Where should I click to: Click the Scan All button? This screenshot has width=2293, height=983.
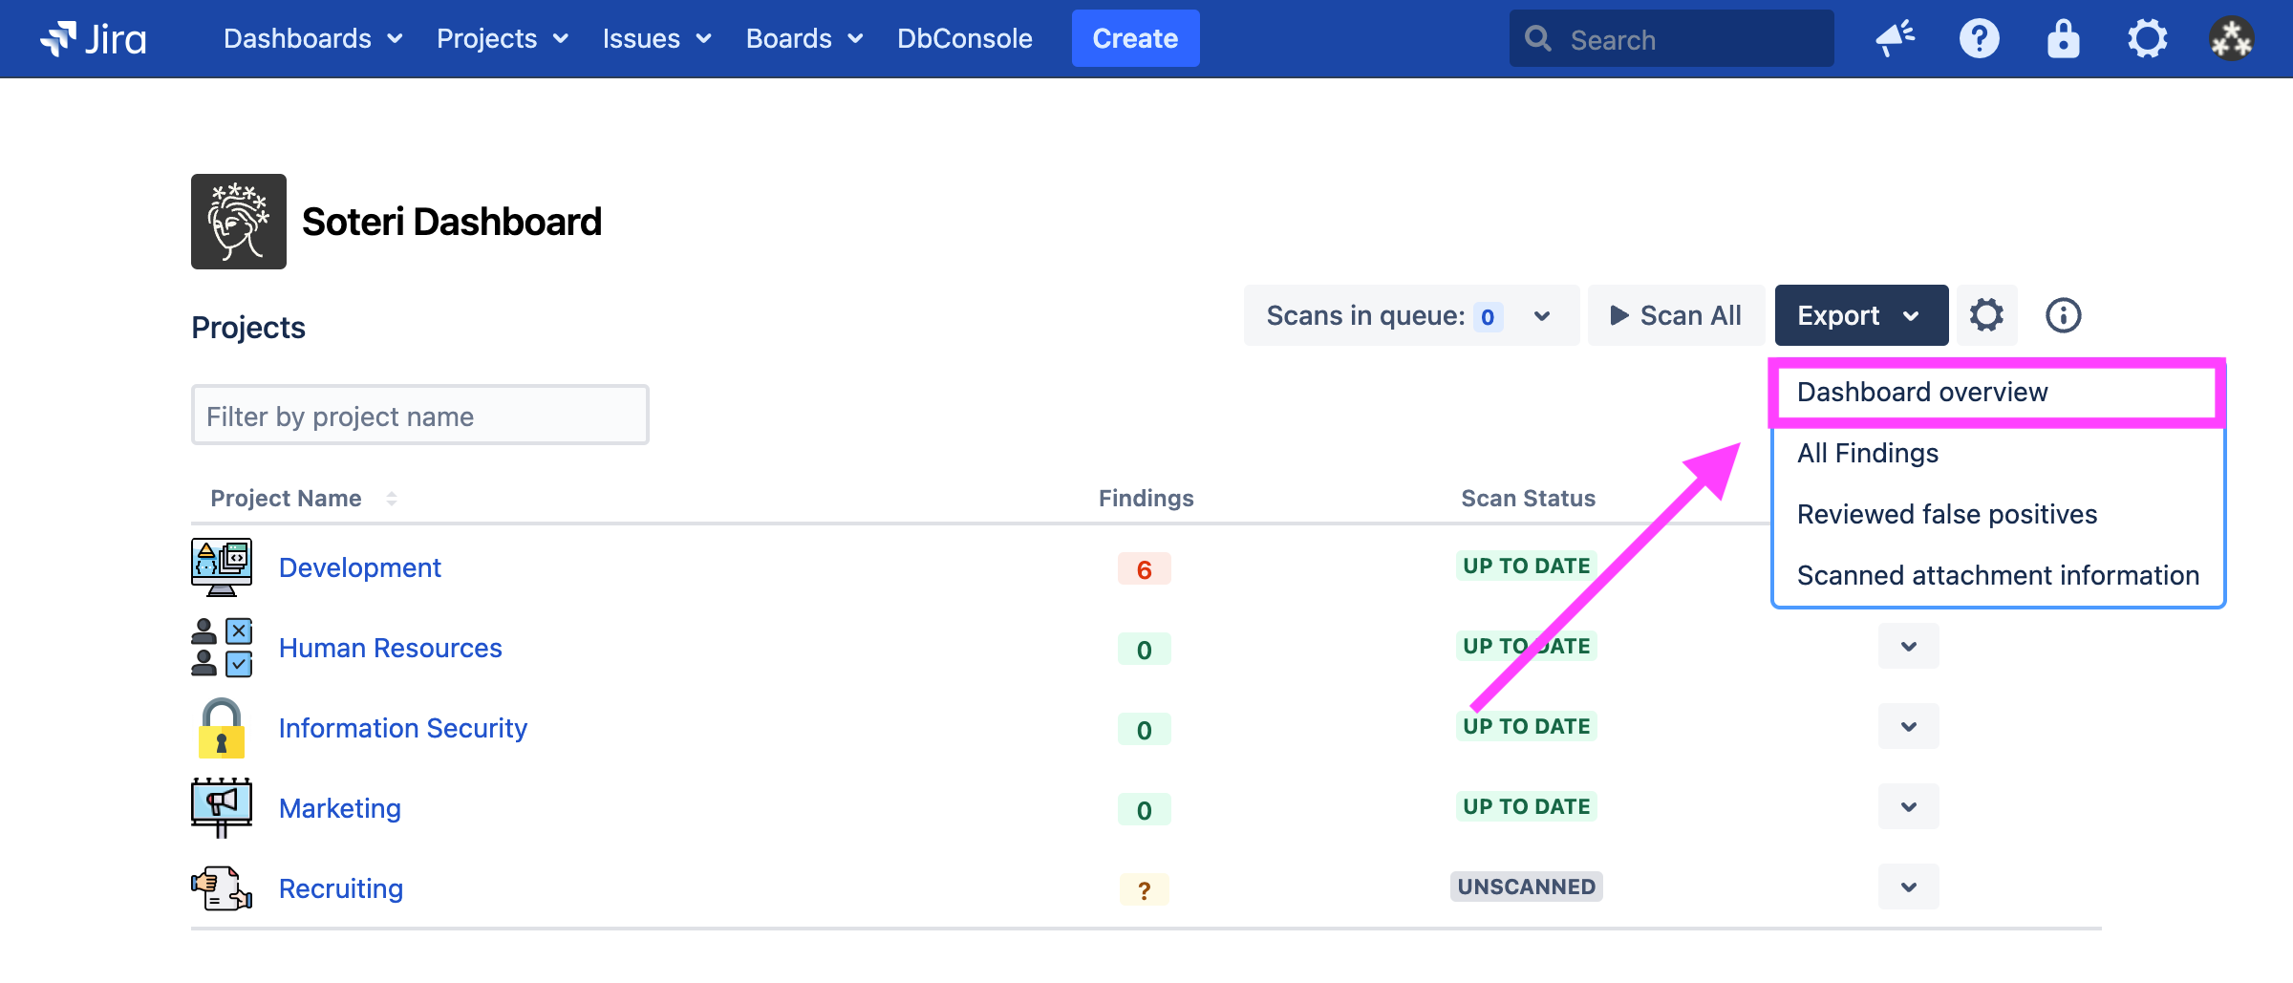coord(1676,315)
